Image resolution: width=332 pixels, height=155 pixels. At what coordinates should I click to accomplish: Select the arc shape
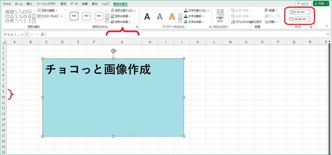(x=16, y=20)
